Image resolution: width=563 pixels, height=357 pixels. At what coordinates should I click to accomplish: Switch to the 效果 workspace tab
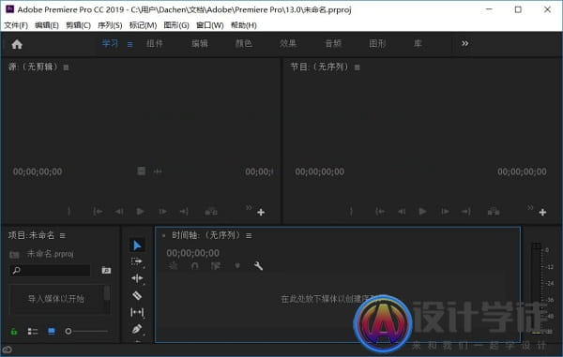pos(288,44)
